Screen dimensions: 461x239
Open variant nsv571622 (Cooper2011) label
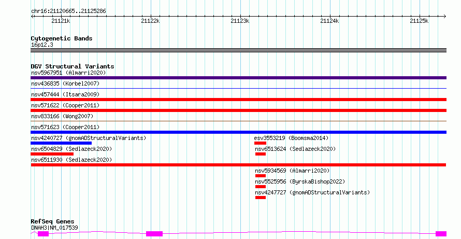65,105
